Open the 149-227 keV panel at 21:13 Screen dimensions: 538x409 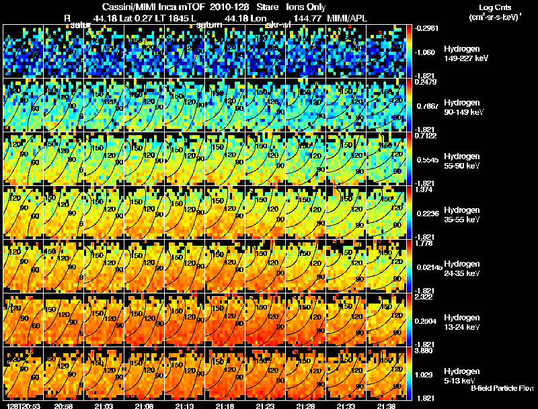184,51
